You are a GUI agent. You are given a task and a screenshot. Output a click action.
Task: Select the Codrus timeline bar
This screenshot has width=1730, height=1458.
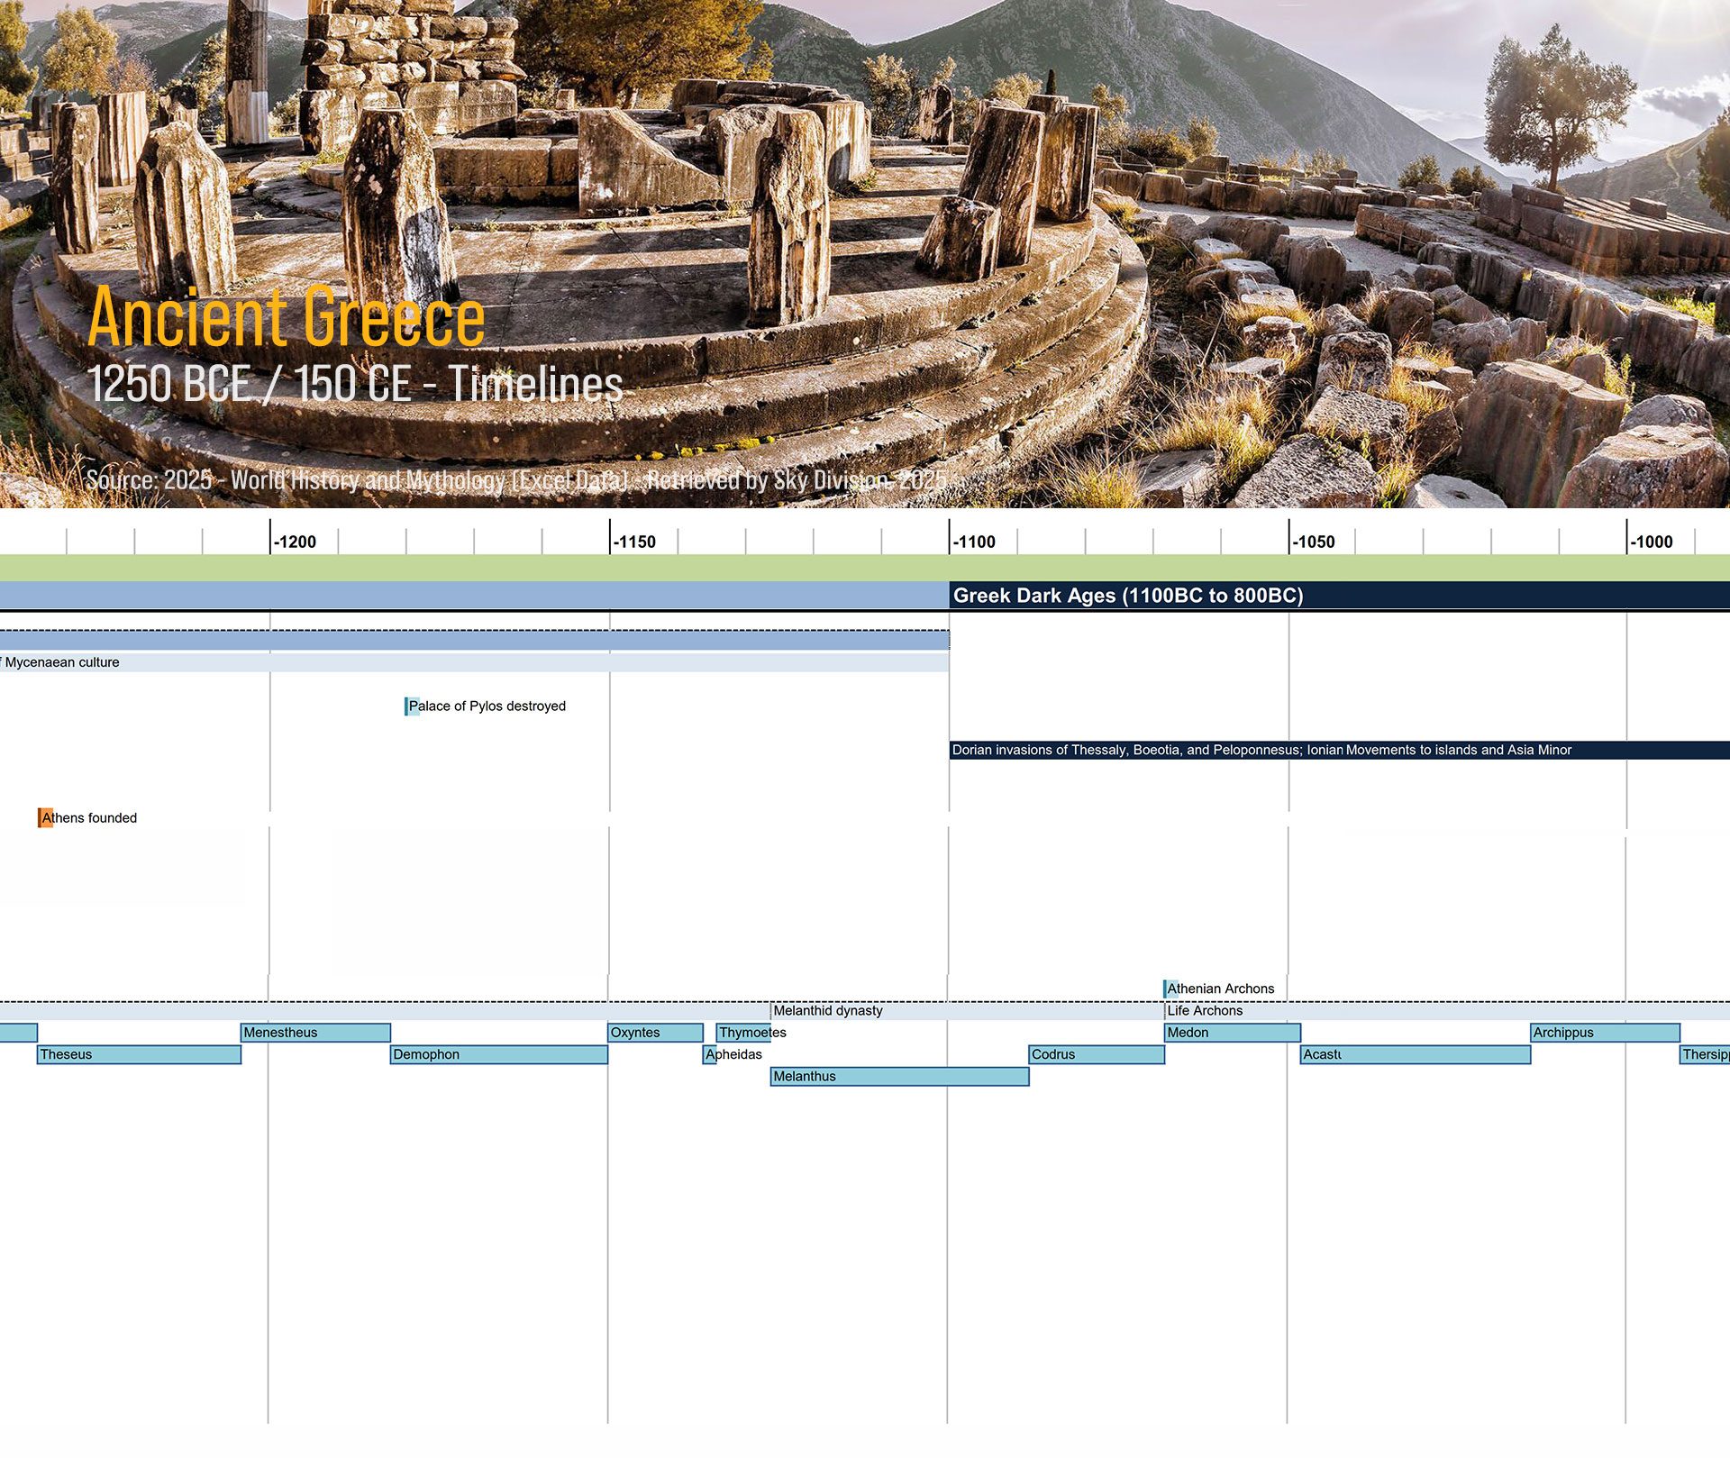point(1097,1054)
